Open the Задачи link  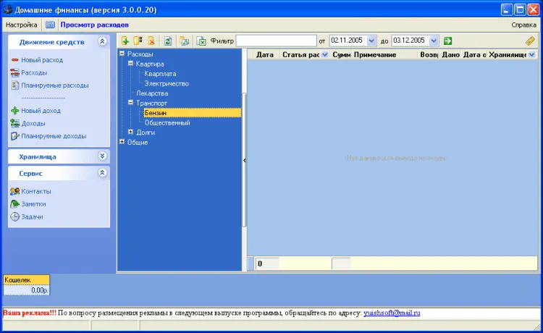coord(32,216)
